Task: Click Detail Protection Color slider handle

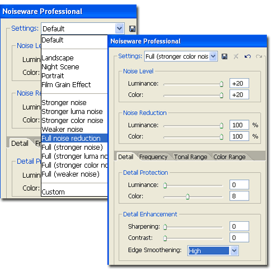Action: 187,197
